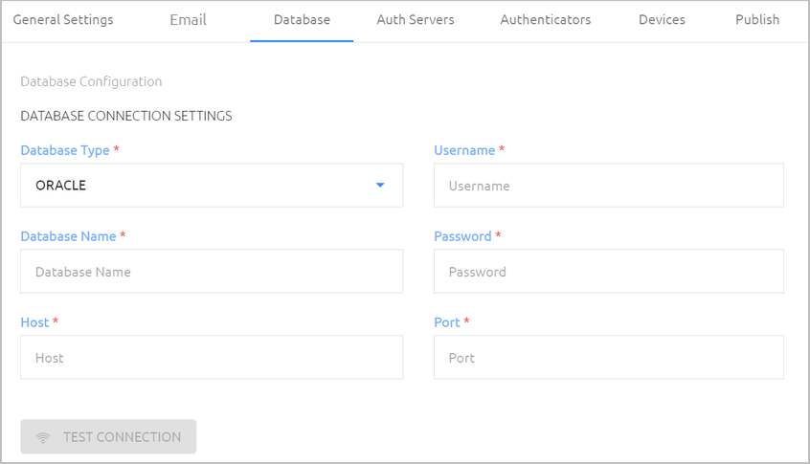
Task: Click the wifi icon on Test Connection
Action: 43,437
